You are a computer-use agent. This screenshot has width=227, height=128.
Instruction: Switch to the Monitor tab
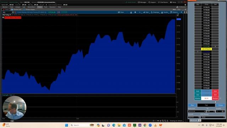[5, 7]
